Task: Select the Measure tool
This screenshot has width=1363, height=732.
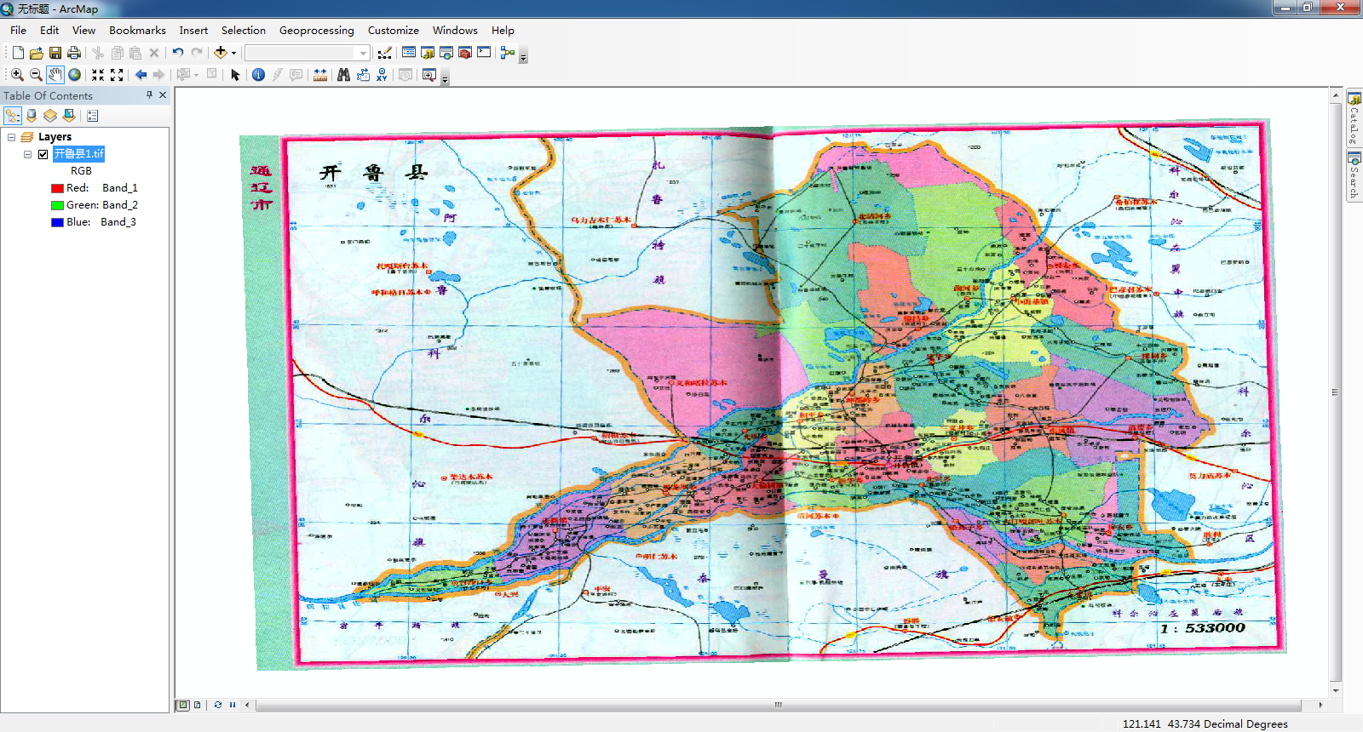Action: 320,75
